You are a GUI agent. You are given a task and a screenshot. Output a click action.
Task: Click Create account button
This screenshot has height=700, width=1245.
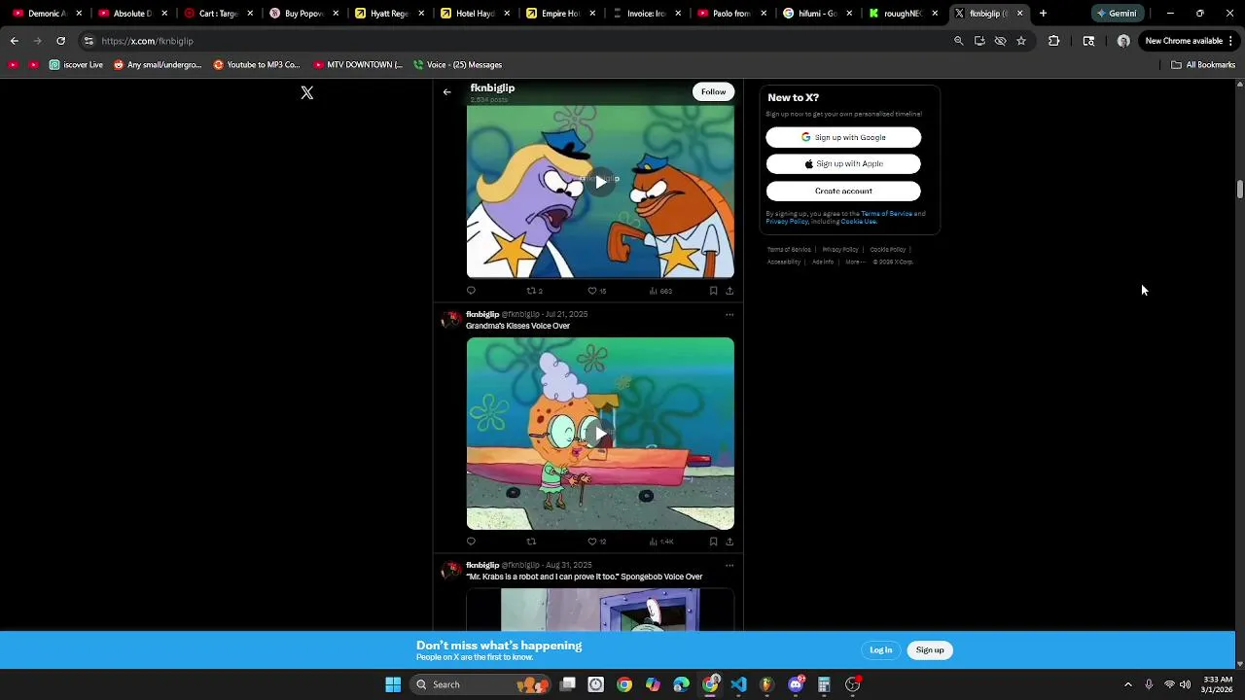pos(843,192)
